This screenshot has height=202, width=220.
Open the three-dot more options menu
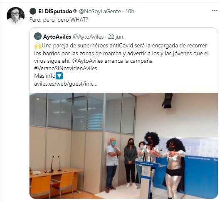point(215,11)
